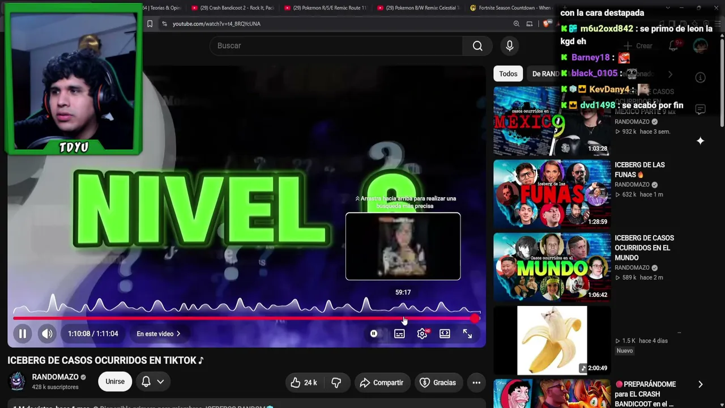Open more actions three-dot menu
The width and height of the screenshot is (725, 408).
476,382
